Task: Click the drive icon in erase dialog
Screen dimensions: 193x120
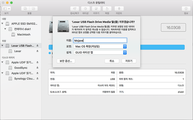Action: [x=63, y=26]
